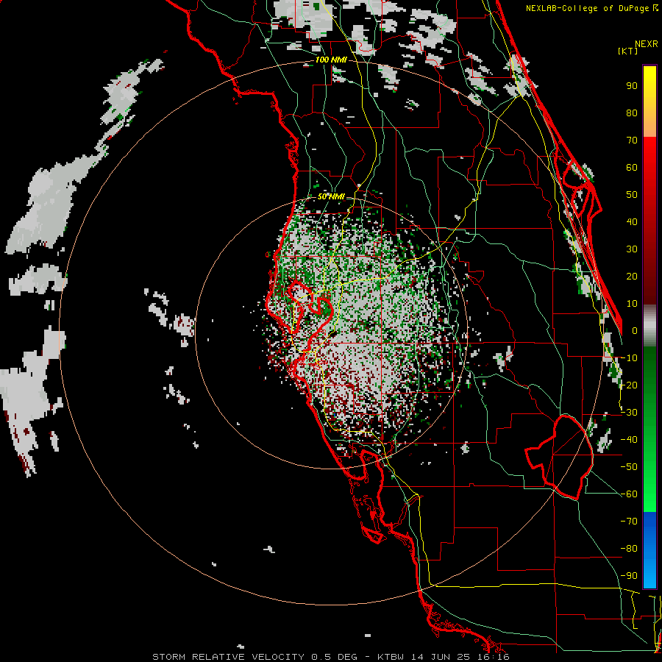Click the positive 80 scale value
The image size is (662, 662).
(x=632, y=113)
